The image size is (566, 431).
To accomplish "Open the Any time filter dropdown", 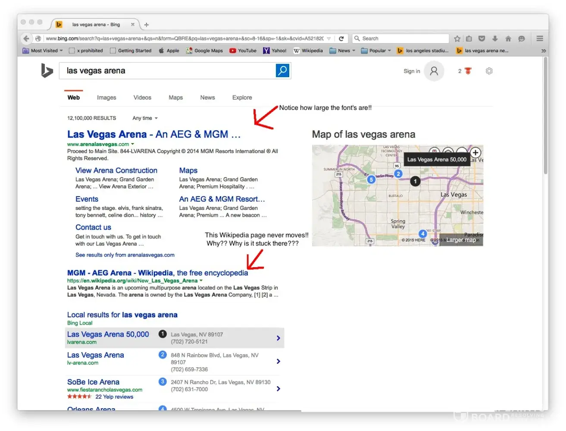I will pyautogui.click(x=145, y=118).
